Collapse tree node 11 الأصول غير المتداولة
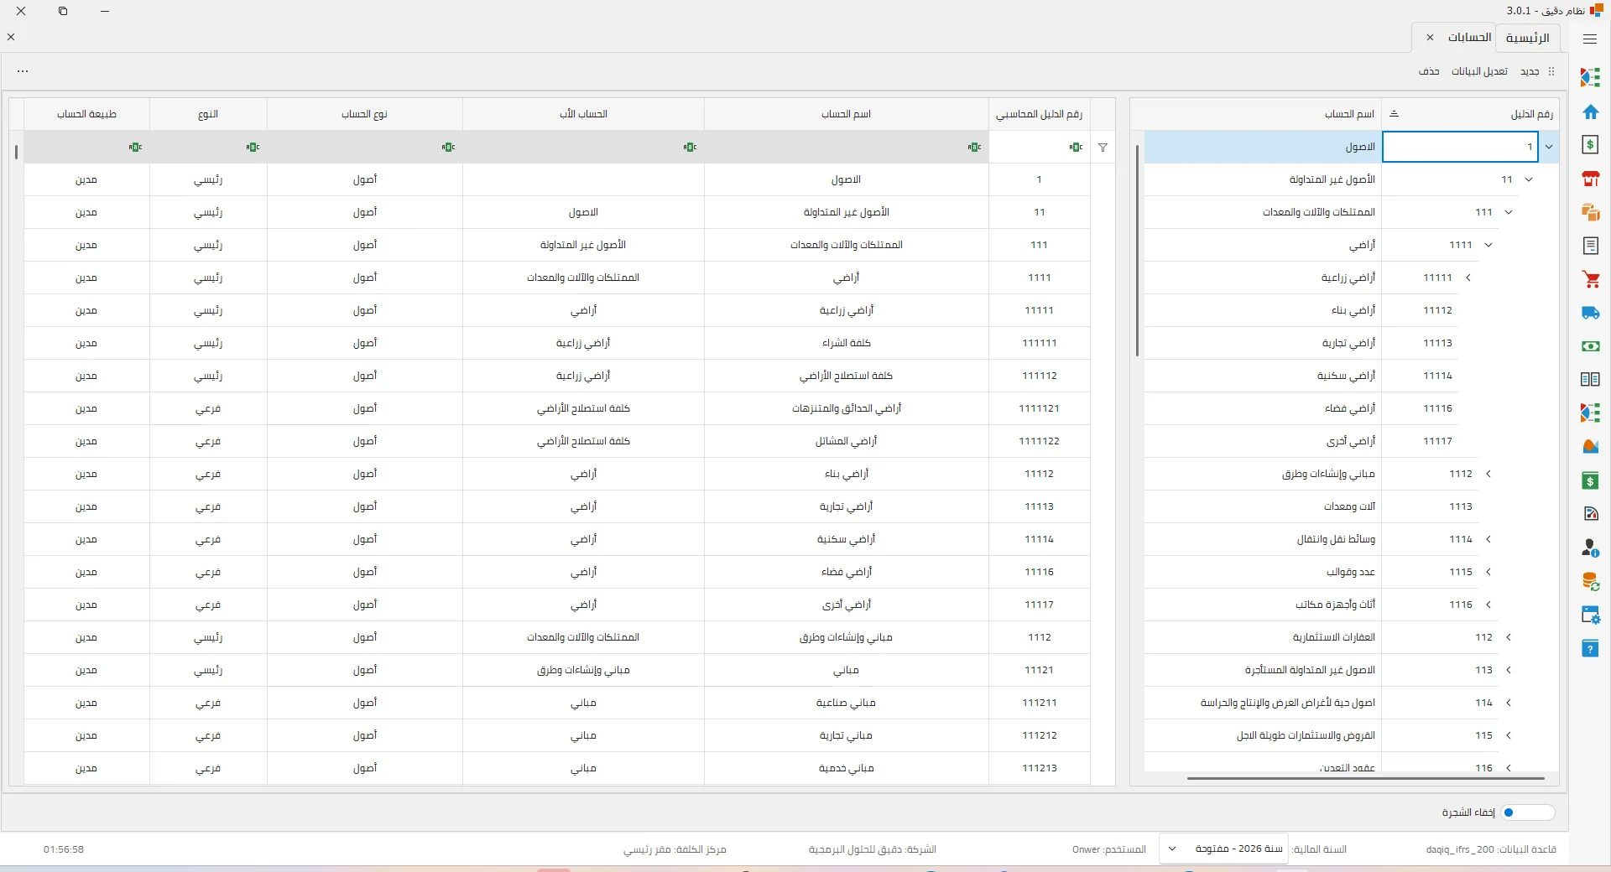Viewport: 1611px width, 872px height. 1529,179
